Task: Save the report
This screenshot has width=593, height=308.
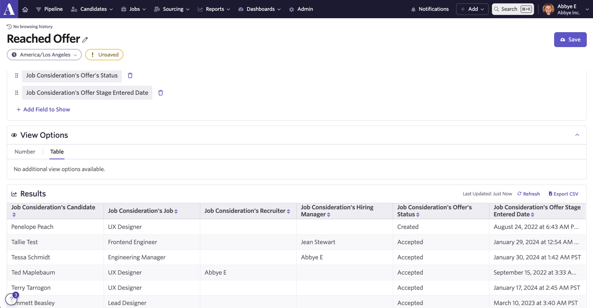Action: [570, 40]
